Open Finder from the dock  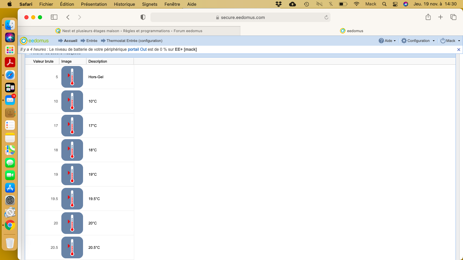coord(10,25)
